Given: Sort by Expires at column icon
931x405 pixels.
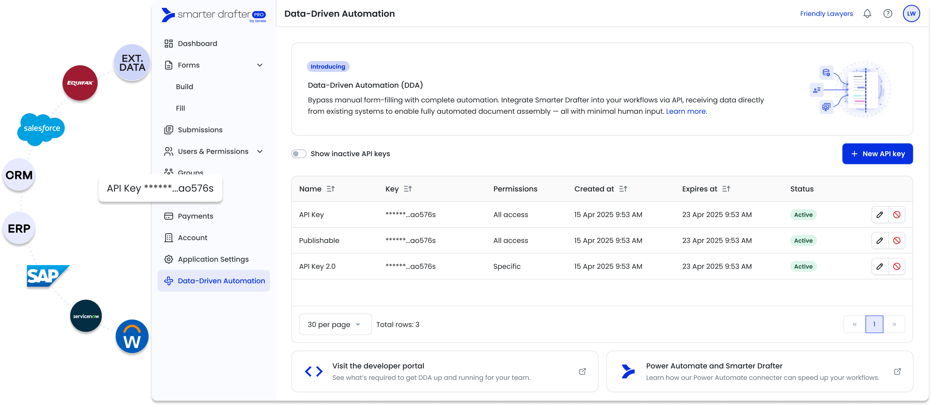Looking at the screenshot, I should click(726, 189).
